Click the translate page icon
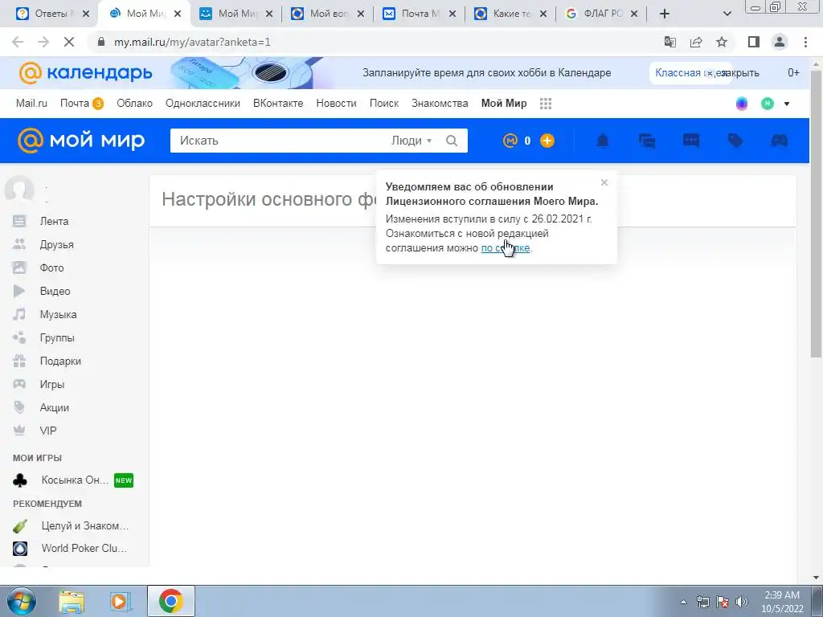Image resolution: width=823 pixels, height=617 pixels. point(670,42)
